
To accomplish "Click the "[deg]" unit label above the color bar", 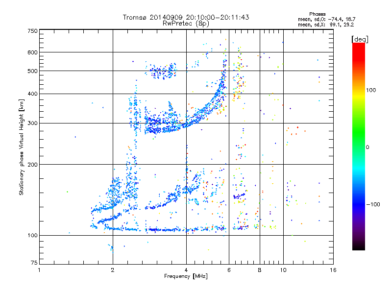I will pos(360,39).
